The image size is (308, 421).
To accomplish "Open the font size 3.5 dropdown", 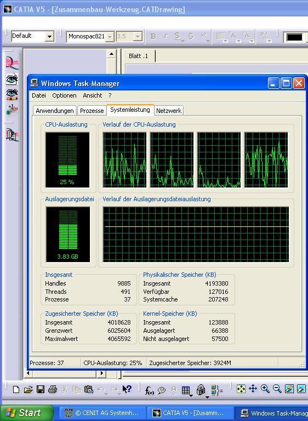I will 138,37.
